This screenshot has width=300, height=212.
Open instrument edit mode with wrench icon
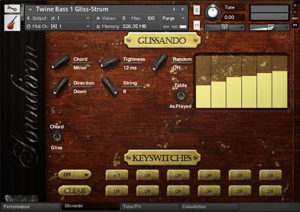[12, 9]
